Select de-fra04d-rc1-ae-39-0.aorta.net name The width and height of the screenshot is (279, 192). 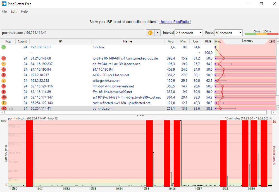tap(116, 64)
